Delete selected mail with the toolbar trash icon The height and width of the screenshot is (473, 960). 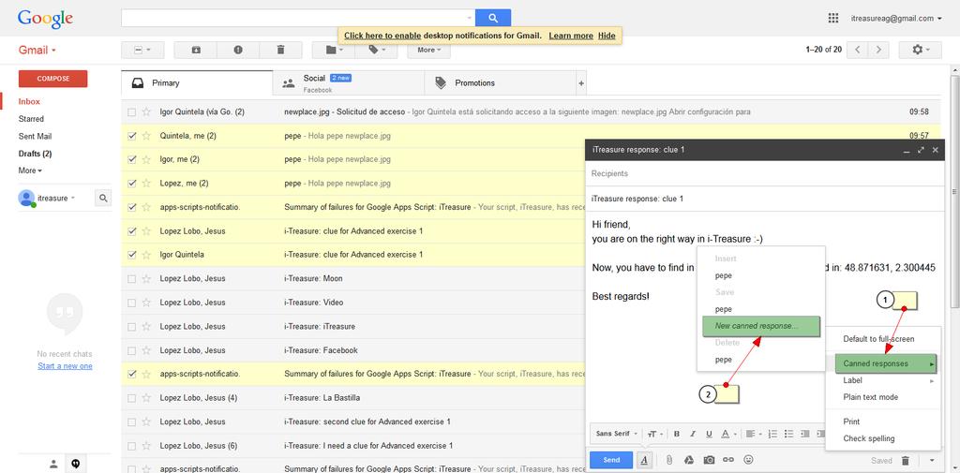(280, 51)
